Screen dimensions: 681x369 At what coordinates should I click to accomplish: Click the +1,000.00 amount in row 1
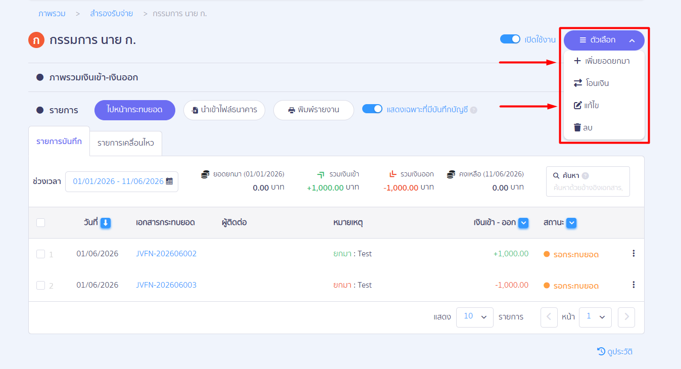click(511, 254)
